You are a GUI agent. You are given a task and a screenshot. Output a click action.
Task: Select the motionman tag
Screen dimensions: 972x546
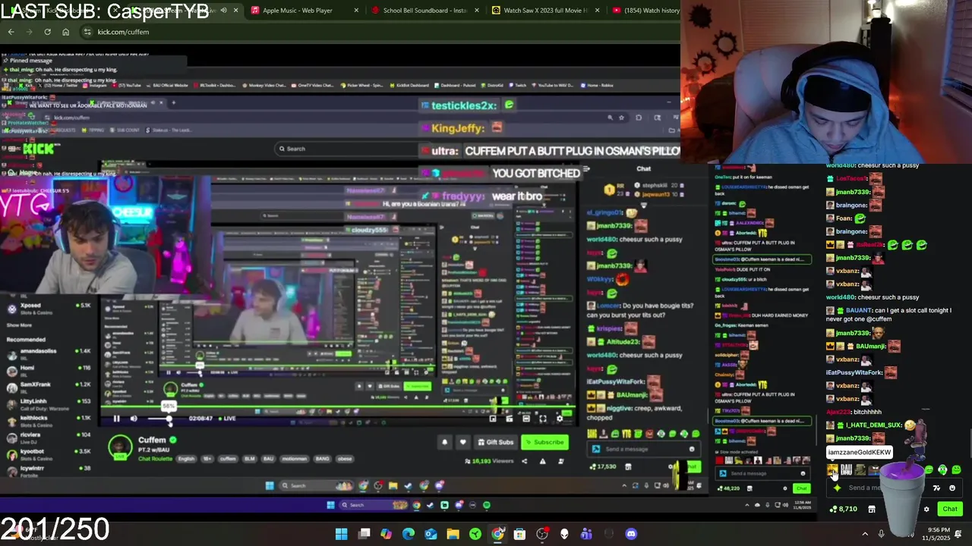pyautogui.click(x=294, y=459)
